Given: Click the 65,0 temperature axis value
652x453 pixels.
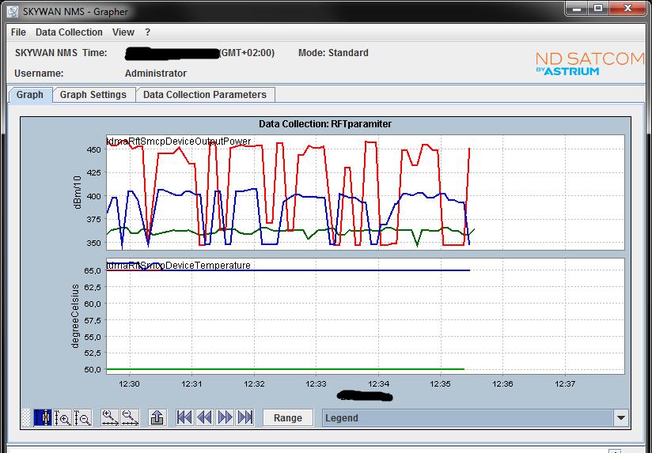Looking at the screenshot, I should (x=93, y=270).
